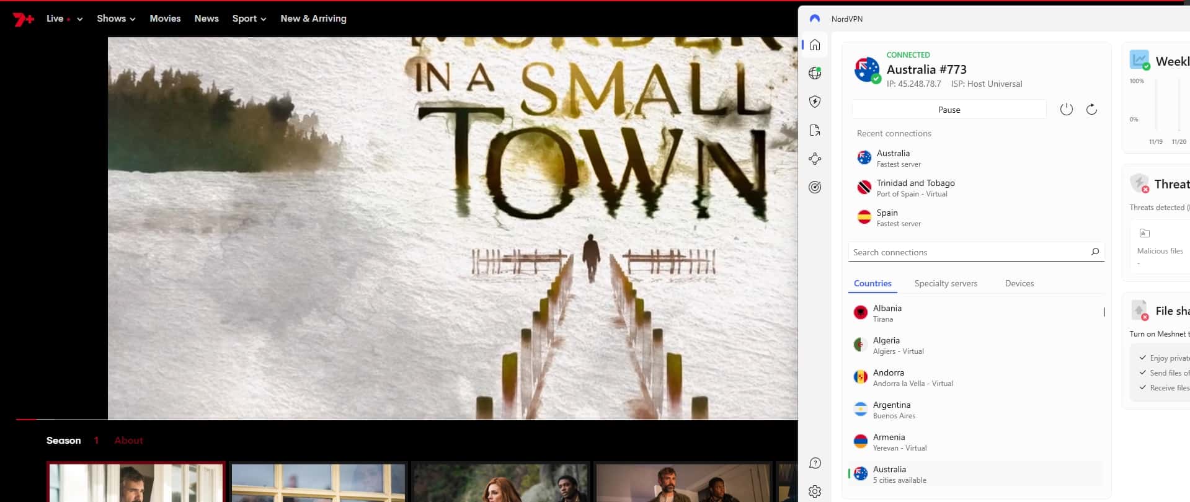1190x502 pixels.
Task: Open Threat Protection shield icon in sidebar
Action: point(815,102)
